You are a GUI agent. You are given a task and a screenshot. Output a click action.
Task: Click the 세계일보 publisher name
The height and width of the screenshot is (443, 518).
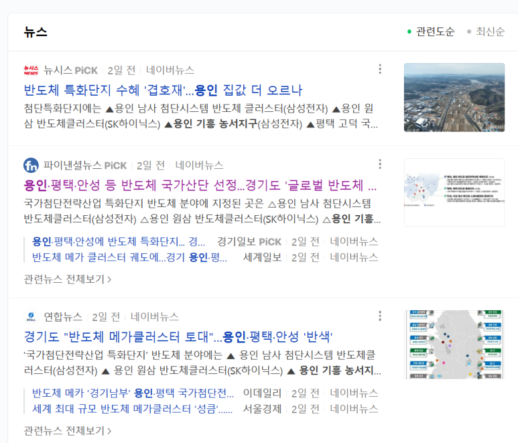tap(262, 257)
